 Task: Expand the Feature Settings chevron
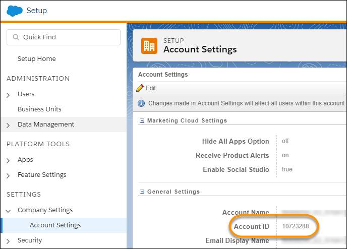[x=8, y=176]
